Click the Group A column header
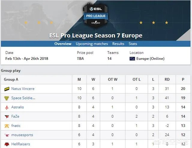The height and width of the screenshot is (148, 192). [x=11, y=80]
